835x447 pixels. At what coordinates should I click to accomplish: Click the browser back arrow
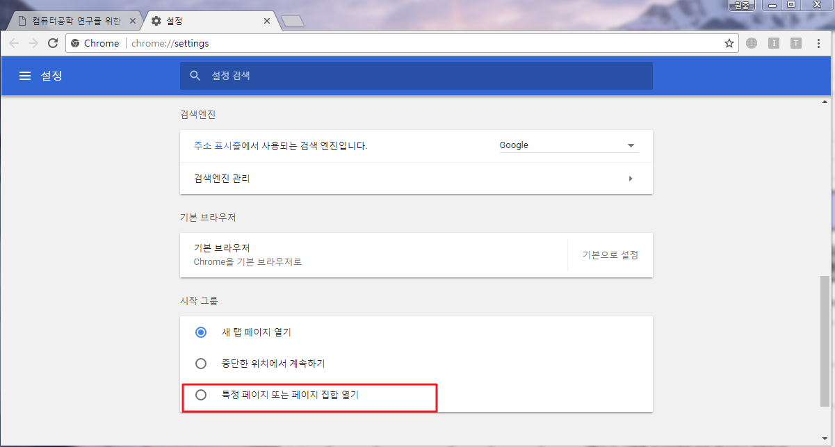(x=14, y=43)
